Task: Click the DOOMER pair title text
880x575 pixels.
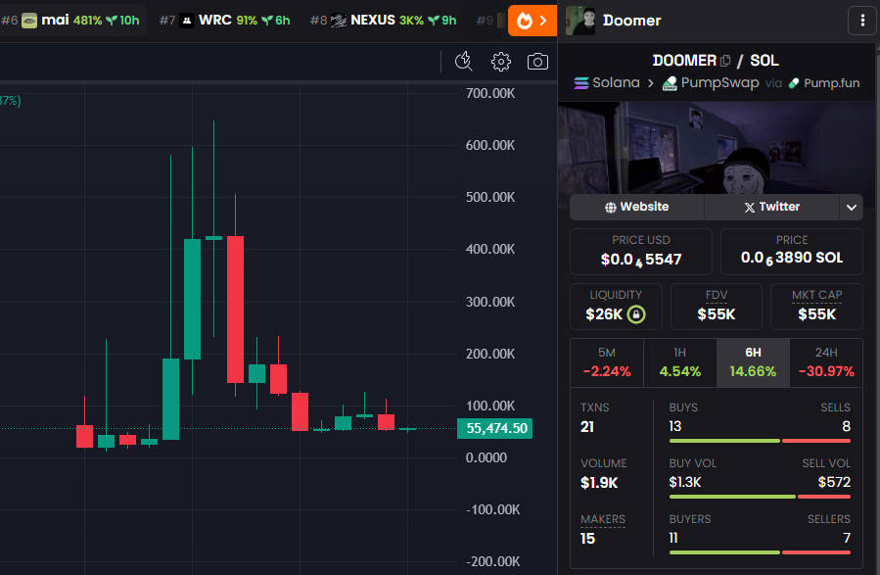Action: coord(684,61)
